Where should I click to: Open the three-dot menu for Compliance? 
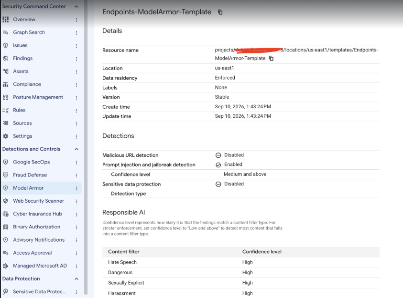pos(76,84)
